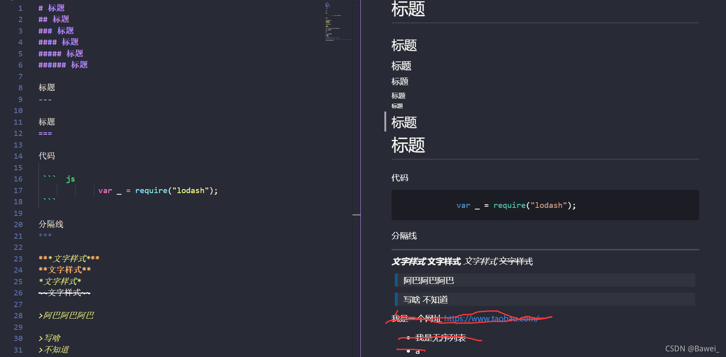726x357 pixels.
Task: Click '分隔线' paragraph in the preview pane
Action: [404, 236]
